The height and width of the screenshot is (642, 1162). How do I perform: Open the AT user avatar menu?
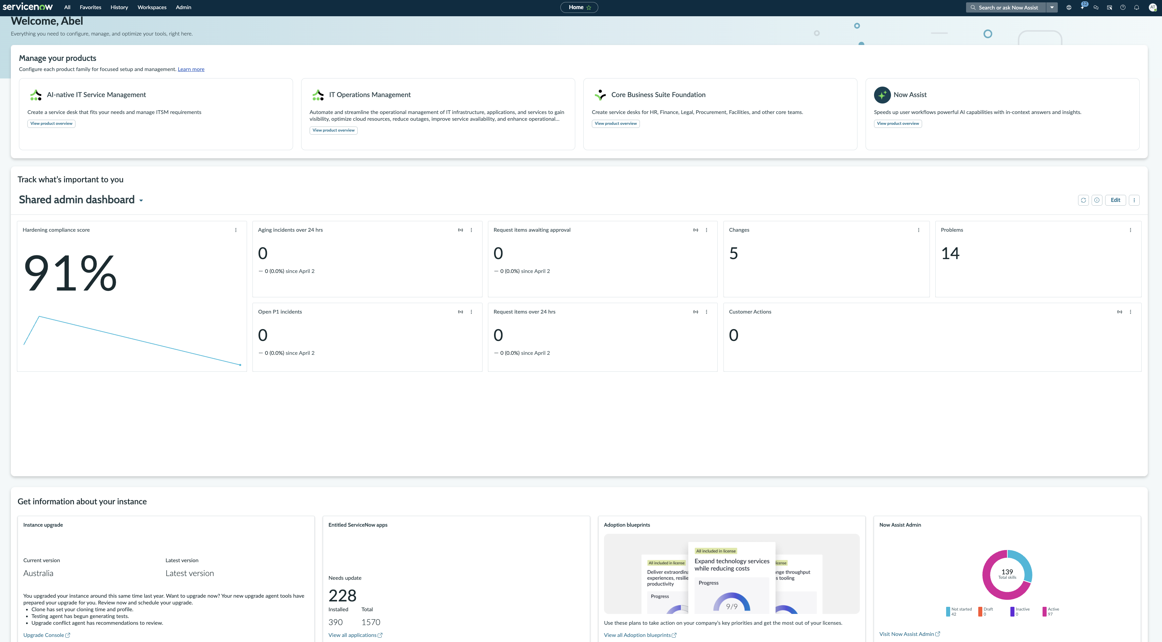coord(1153,7)
